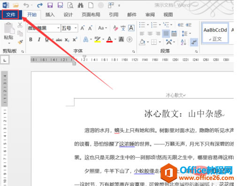Toggle subscript formatting
Image resolution: width=237 pixels, height=186 pixels.
pyautogui.click(x=67, y=40)
